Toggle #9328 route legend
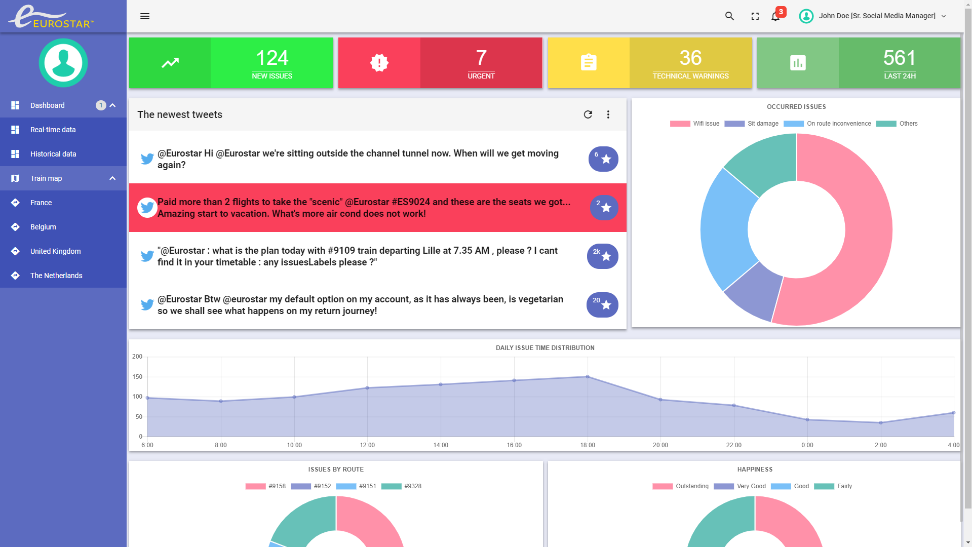This screenshot has width=972, height=547. [401, 486]
